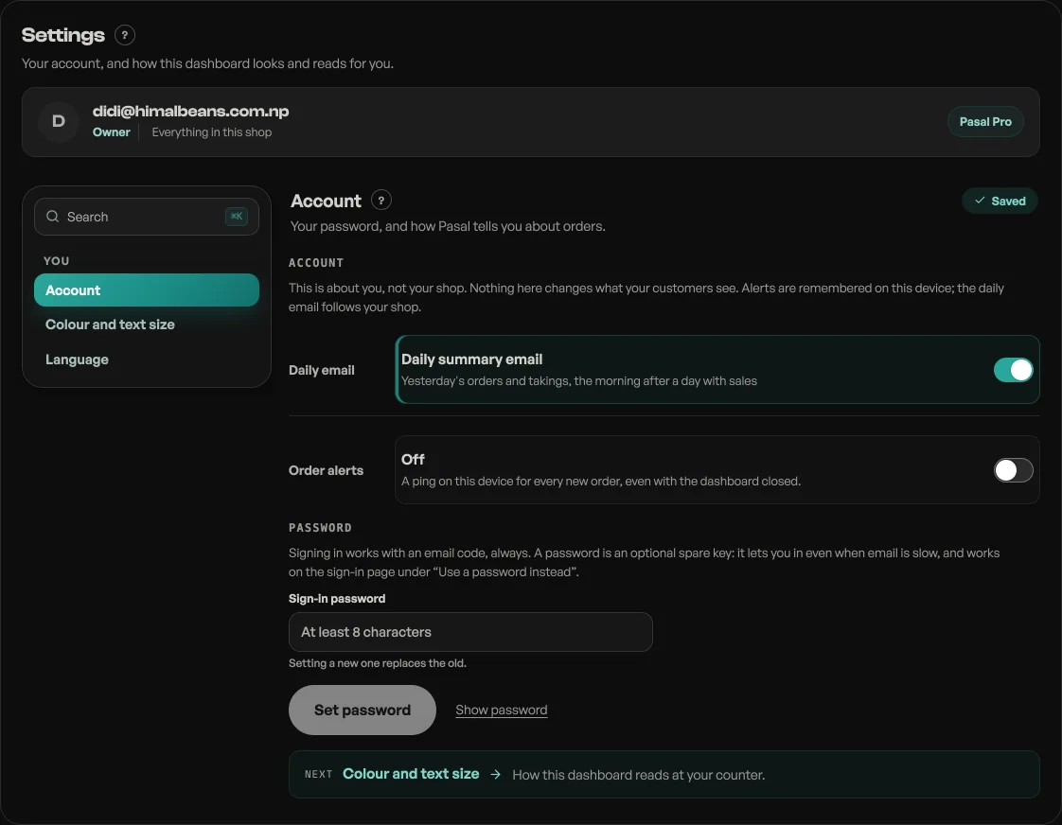Click the search magnifier icon

(x=52, y=217)
